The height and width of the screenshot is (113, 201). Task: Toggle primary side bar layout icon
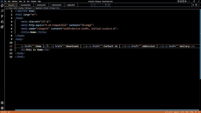coord(178,1)
